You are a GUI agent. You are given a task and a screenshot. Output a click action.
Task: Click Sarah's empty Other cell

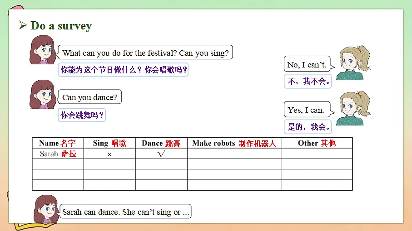tap(317, 154)
